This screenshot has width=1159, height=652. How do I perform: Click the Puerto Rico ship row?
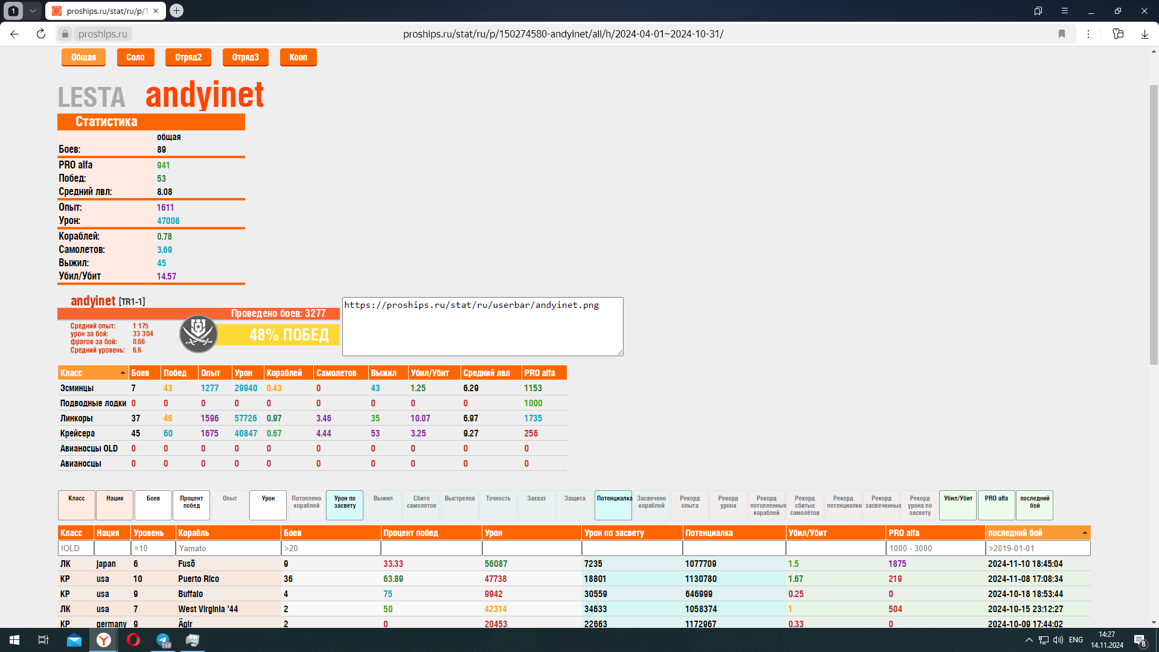coord(574,578)
